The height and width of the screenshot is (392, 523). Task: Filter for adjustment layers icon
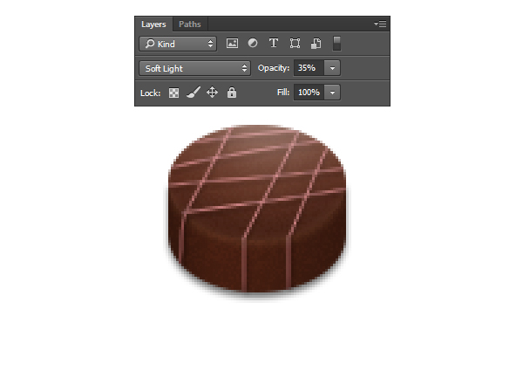click(253, 43)
